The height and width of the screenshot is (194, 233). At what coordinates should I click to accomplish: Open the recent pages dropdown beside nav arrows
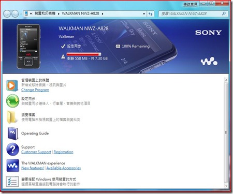21,14
